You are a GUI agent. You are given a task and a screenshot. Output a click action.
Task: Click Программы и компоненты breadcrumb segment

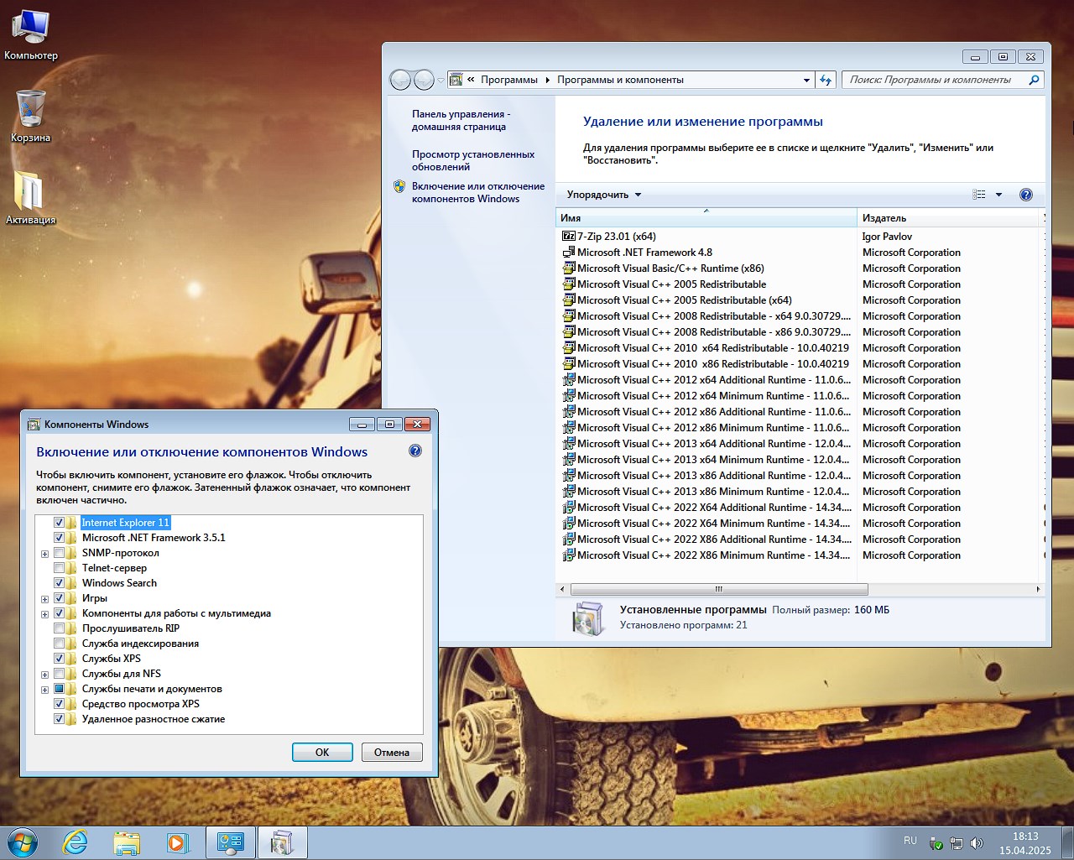point(620,80)
